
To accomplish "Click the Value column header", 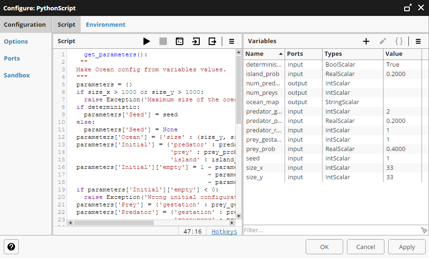I will (402, 54).
